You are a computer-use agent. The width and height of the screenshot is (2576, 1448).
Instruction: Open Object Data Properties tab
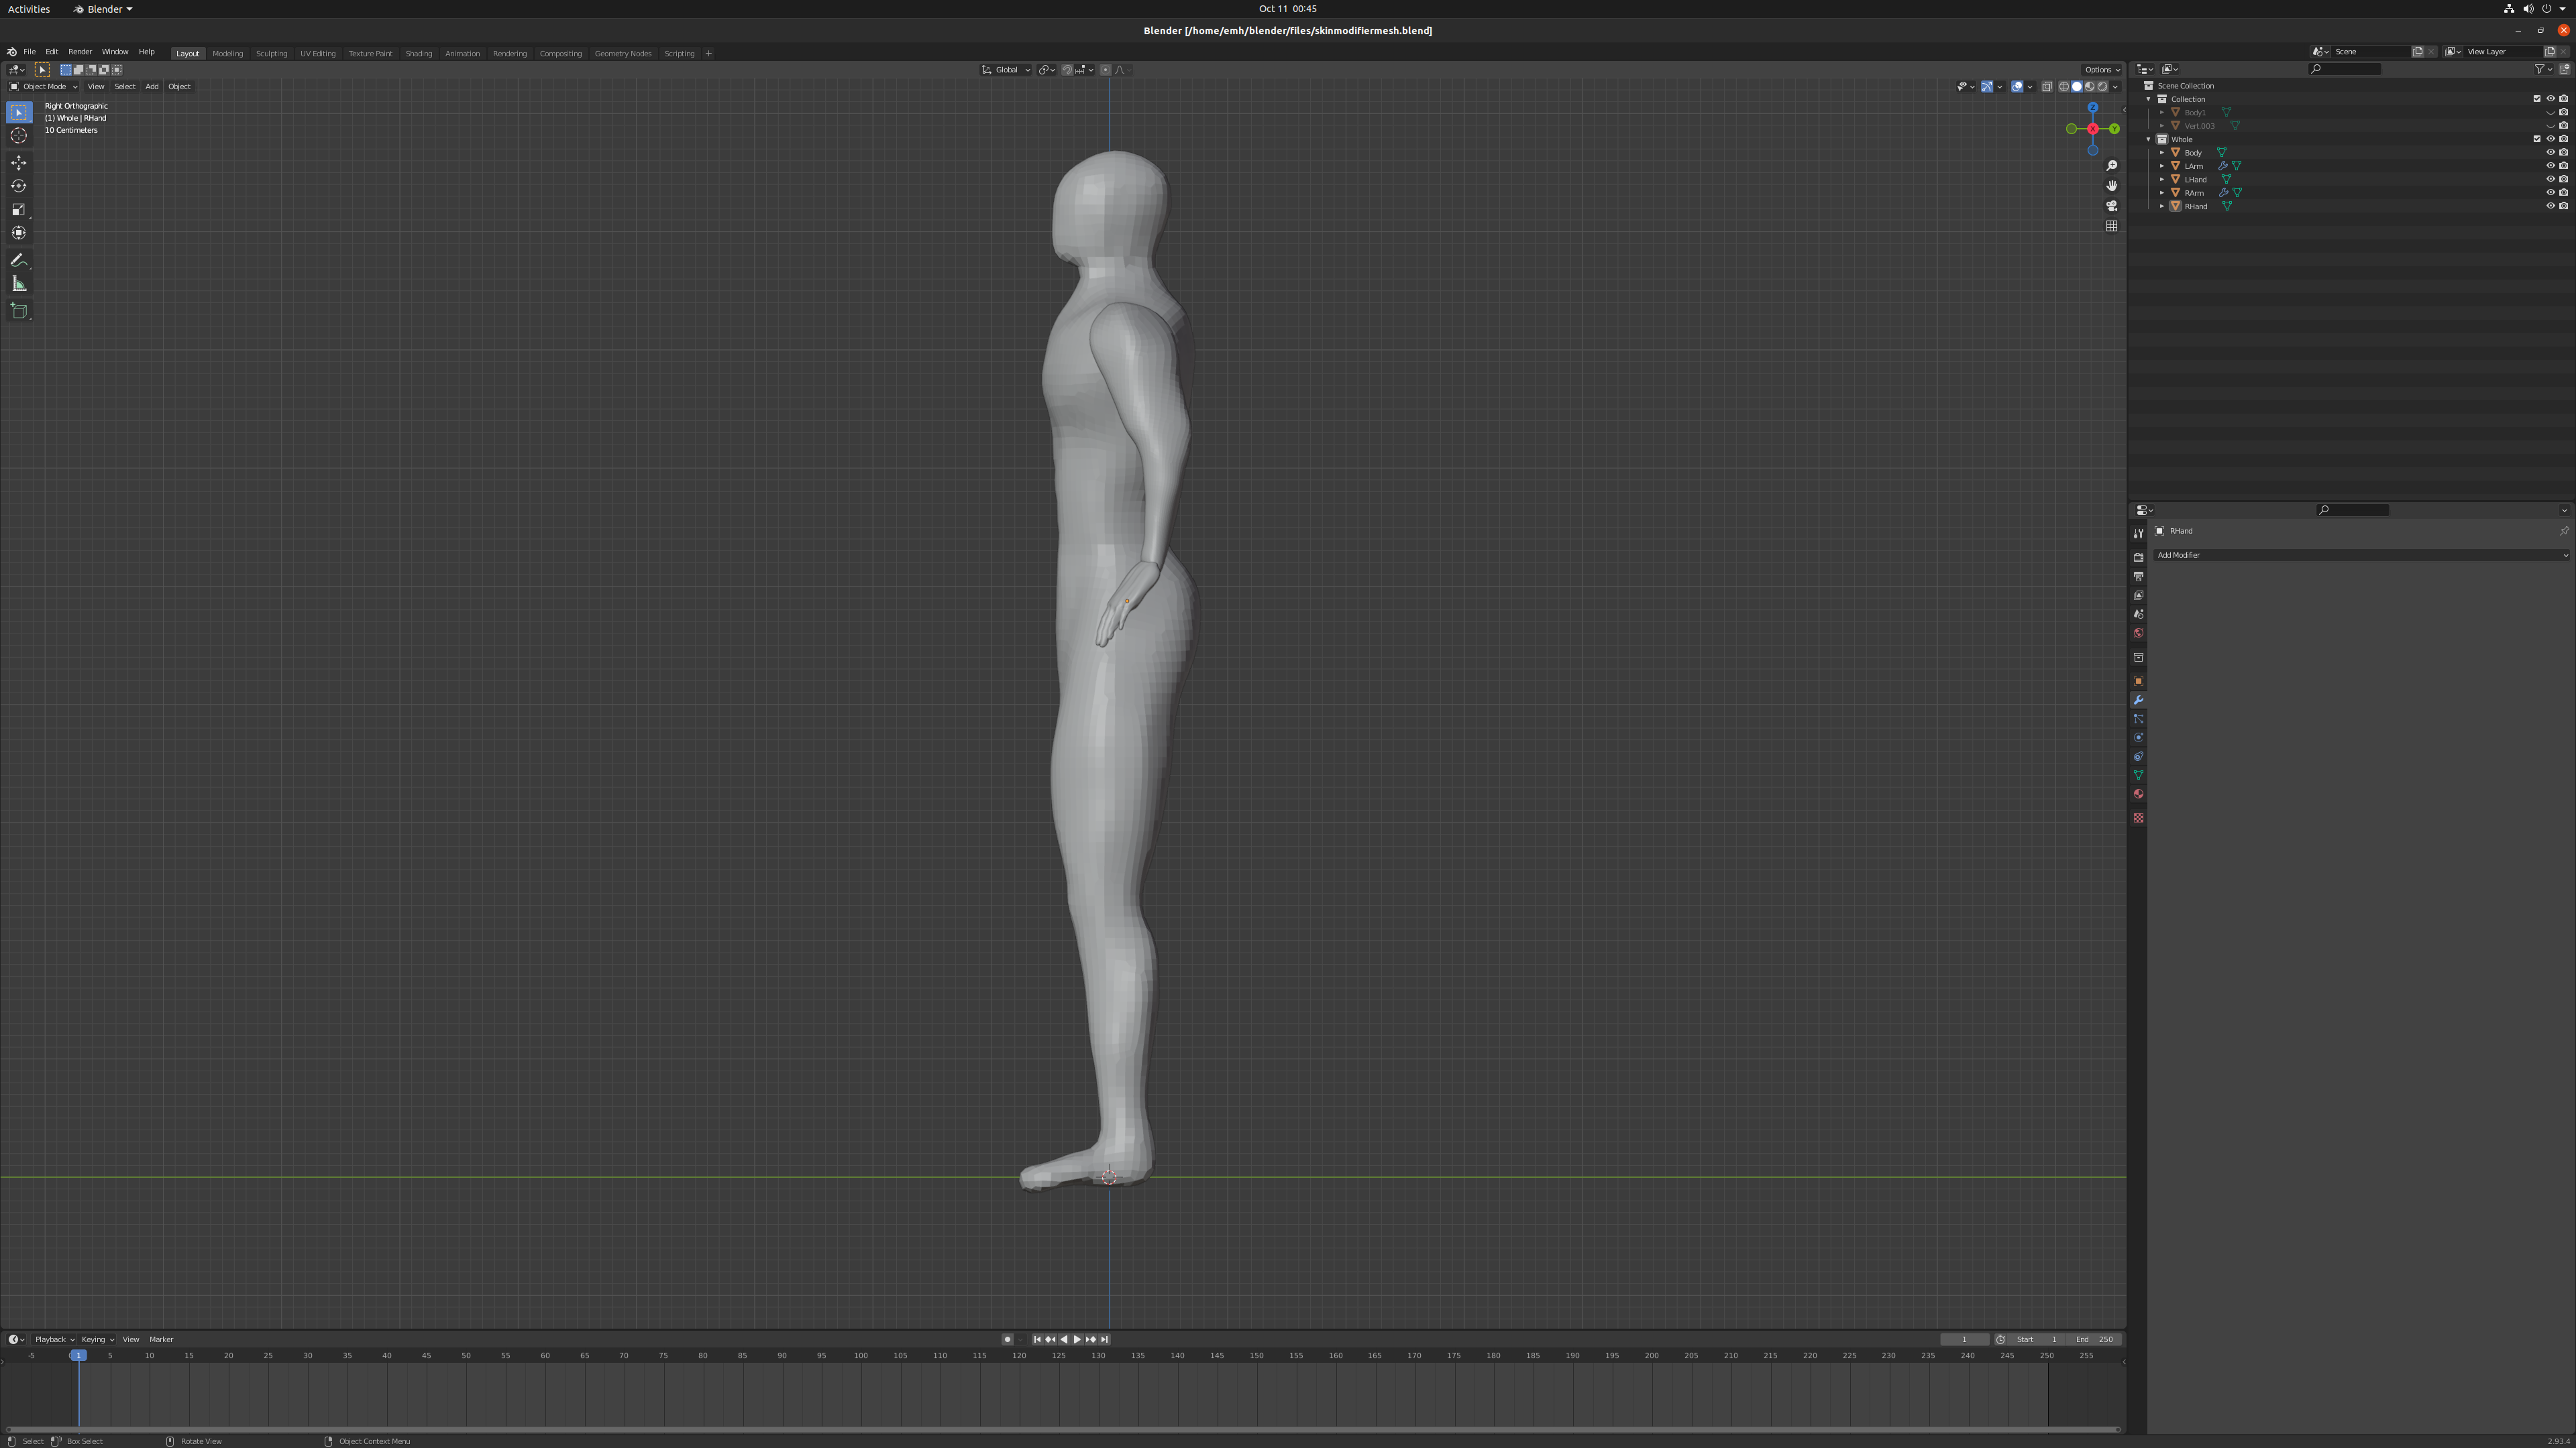pos(2138,776)
